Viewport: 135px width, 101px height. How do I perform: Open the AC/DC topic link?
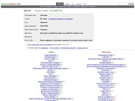point(50,70)
